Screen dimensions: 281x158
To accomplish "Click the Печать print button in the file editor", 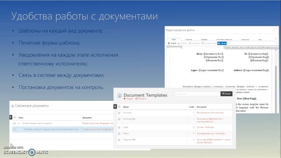I will tap(222, 43).
